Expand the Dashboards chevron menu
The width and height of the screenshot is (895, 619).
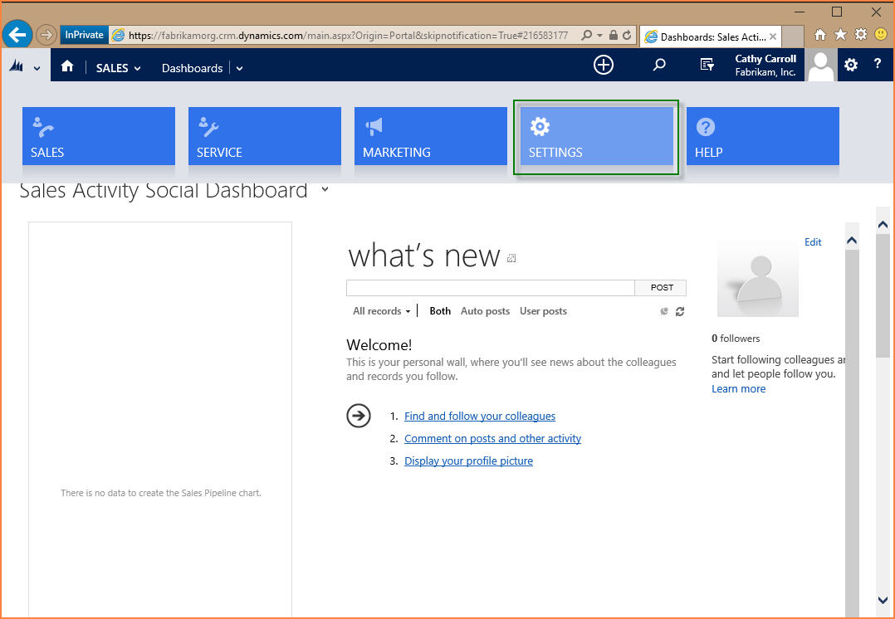[239, 68]
